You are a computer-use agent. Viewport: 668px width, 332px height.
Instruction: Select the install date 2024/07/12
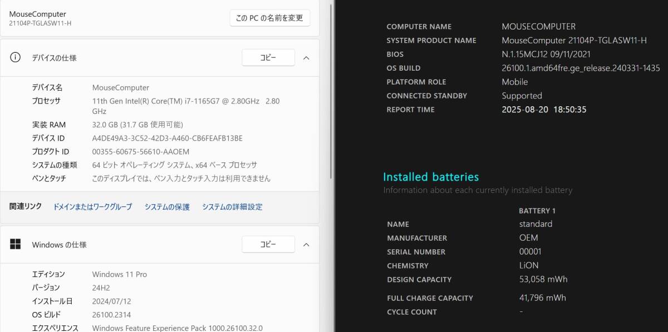pos(111,301)
